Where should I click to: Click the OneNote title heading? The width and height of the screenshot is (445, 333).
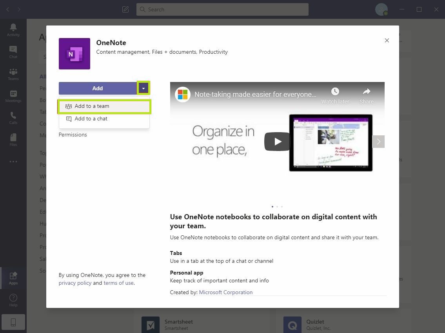[x=111, y=43]
